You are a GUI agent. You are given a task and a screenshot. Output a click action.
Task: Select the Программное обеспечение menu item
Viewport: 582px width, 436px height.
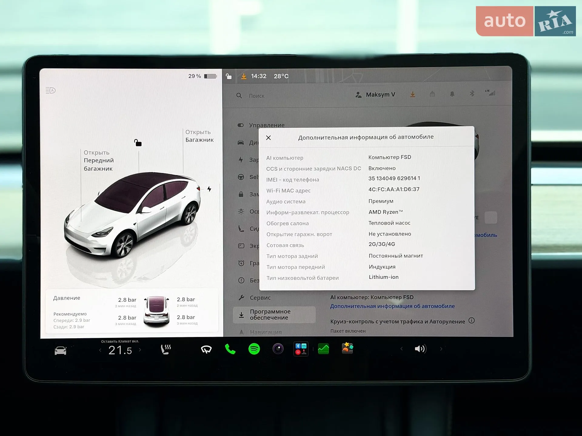274,315
